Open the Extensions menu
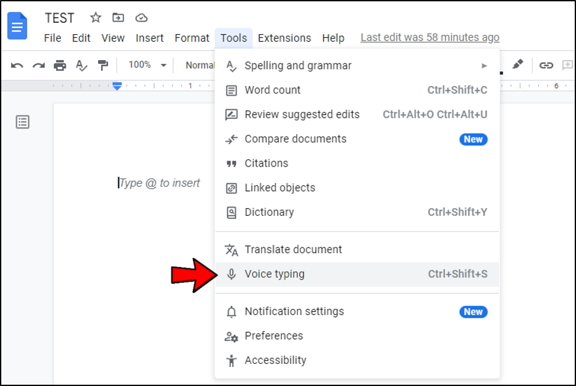Image resolution: width=576 pixels, height=386 pixels. [x=285, y=38]
